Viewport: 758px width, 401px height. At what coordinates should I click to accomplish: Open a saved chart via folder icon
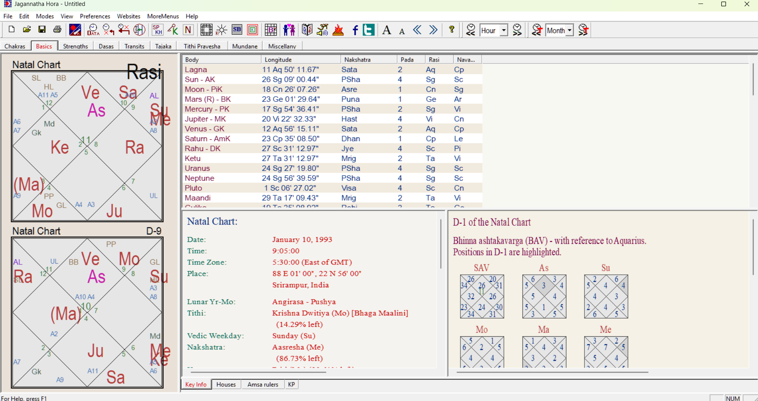(x=26, y=30)
